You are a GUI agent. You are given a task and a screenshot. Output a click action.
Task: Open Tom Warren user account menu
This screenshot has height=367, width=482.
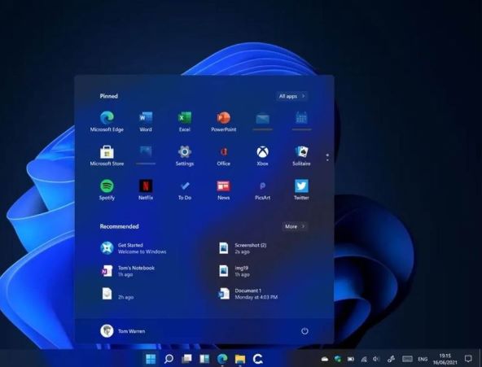pos(123,331)
